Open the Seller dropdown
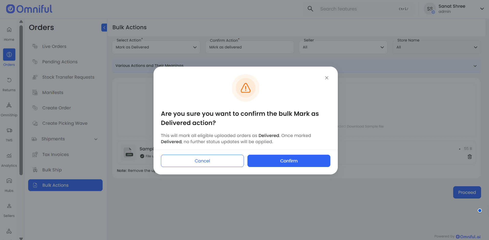The width and height of the screenshot is (489, 240). tap(343, 47)
